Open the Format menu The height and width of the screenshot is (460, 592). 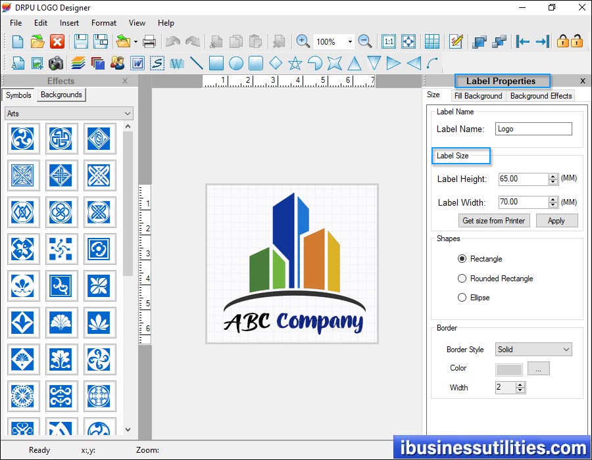coord(104,23)
